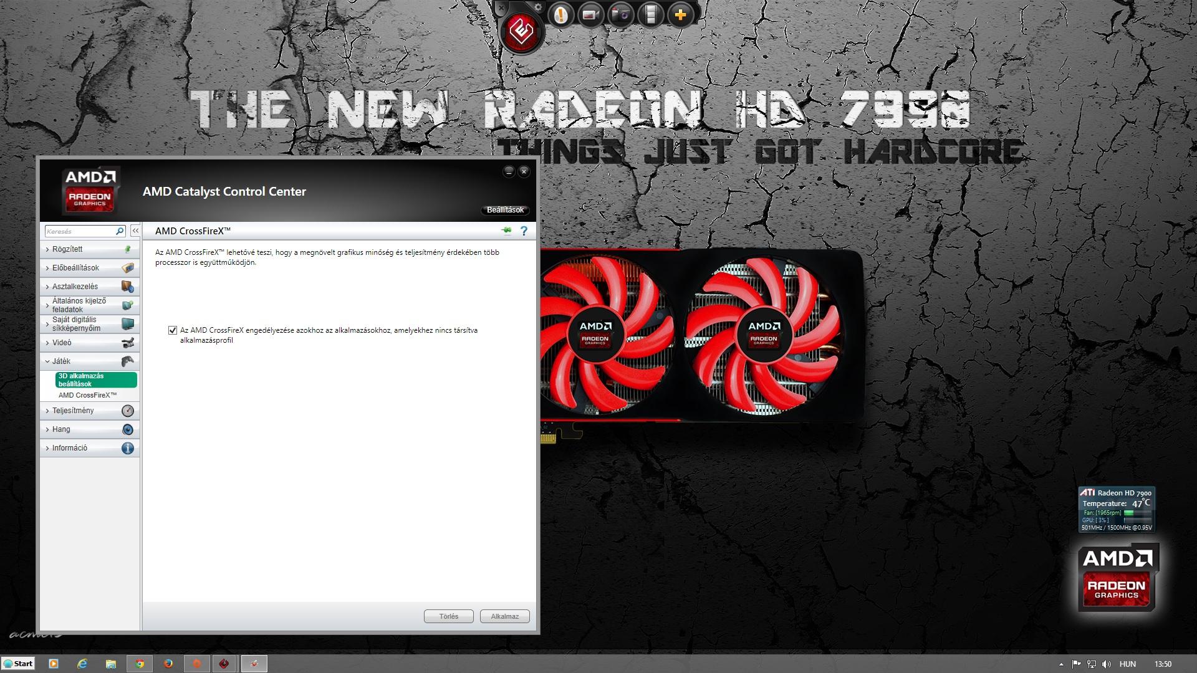The height and width of the screenshot is (673, 1197).
Task: Select 3D alkalmazás beállítások item
Action: 96,380
